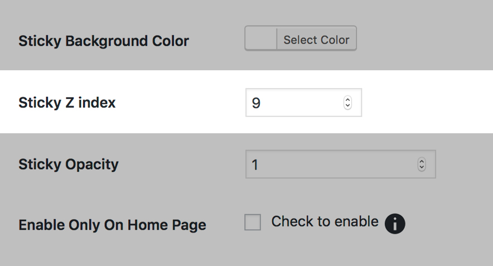Click the "Check to enable" label text
The height and width of the screenshot is (266, 493).
(325, 221)
